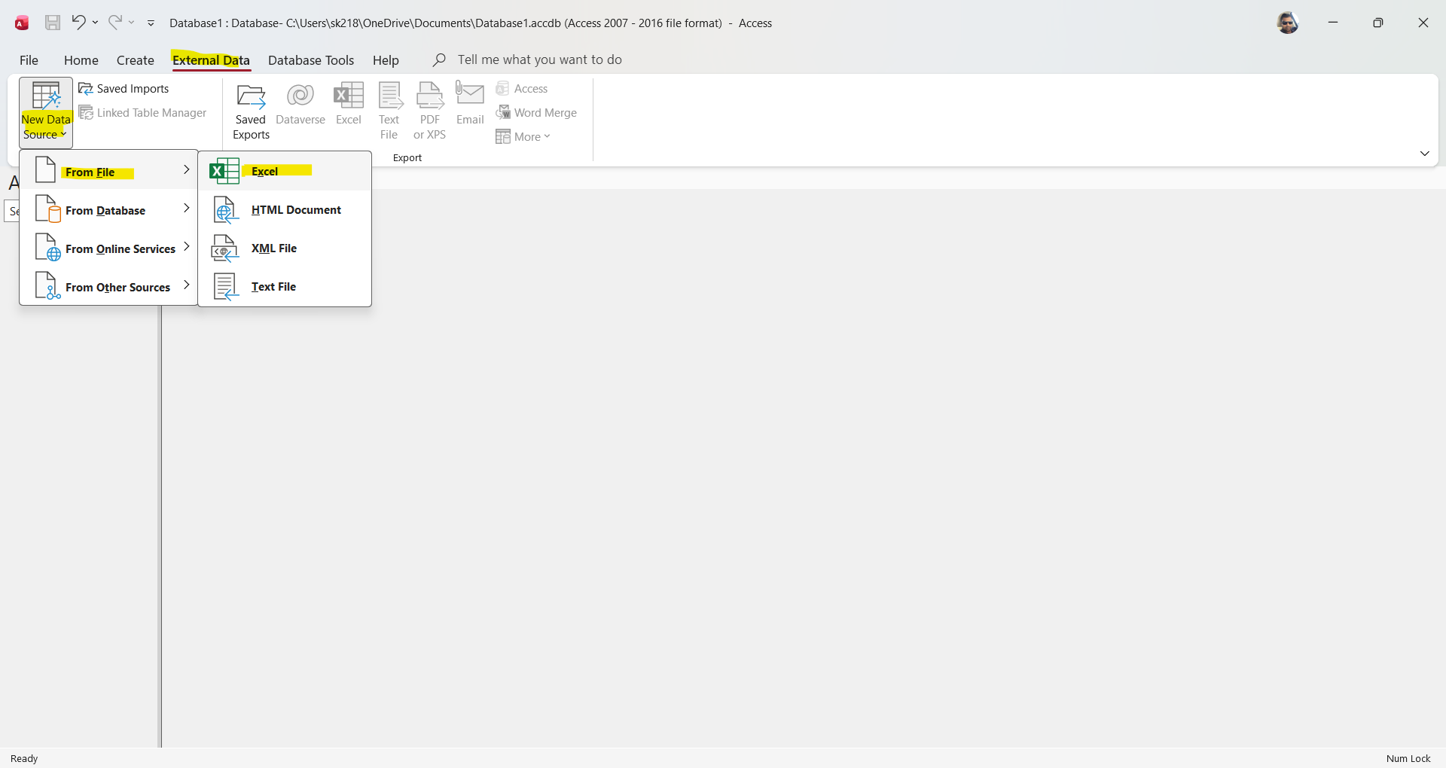
Task: Click the Email export icon
Action: coord(470,104)
